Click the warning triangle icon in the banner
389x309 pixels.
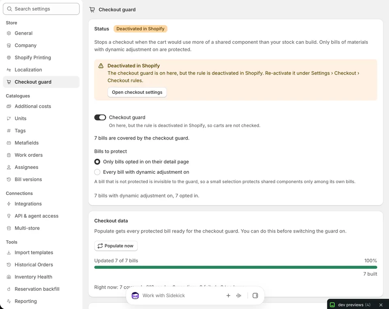tap(101, 66)
